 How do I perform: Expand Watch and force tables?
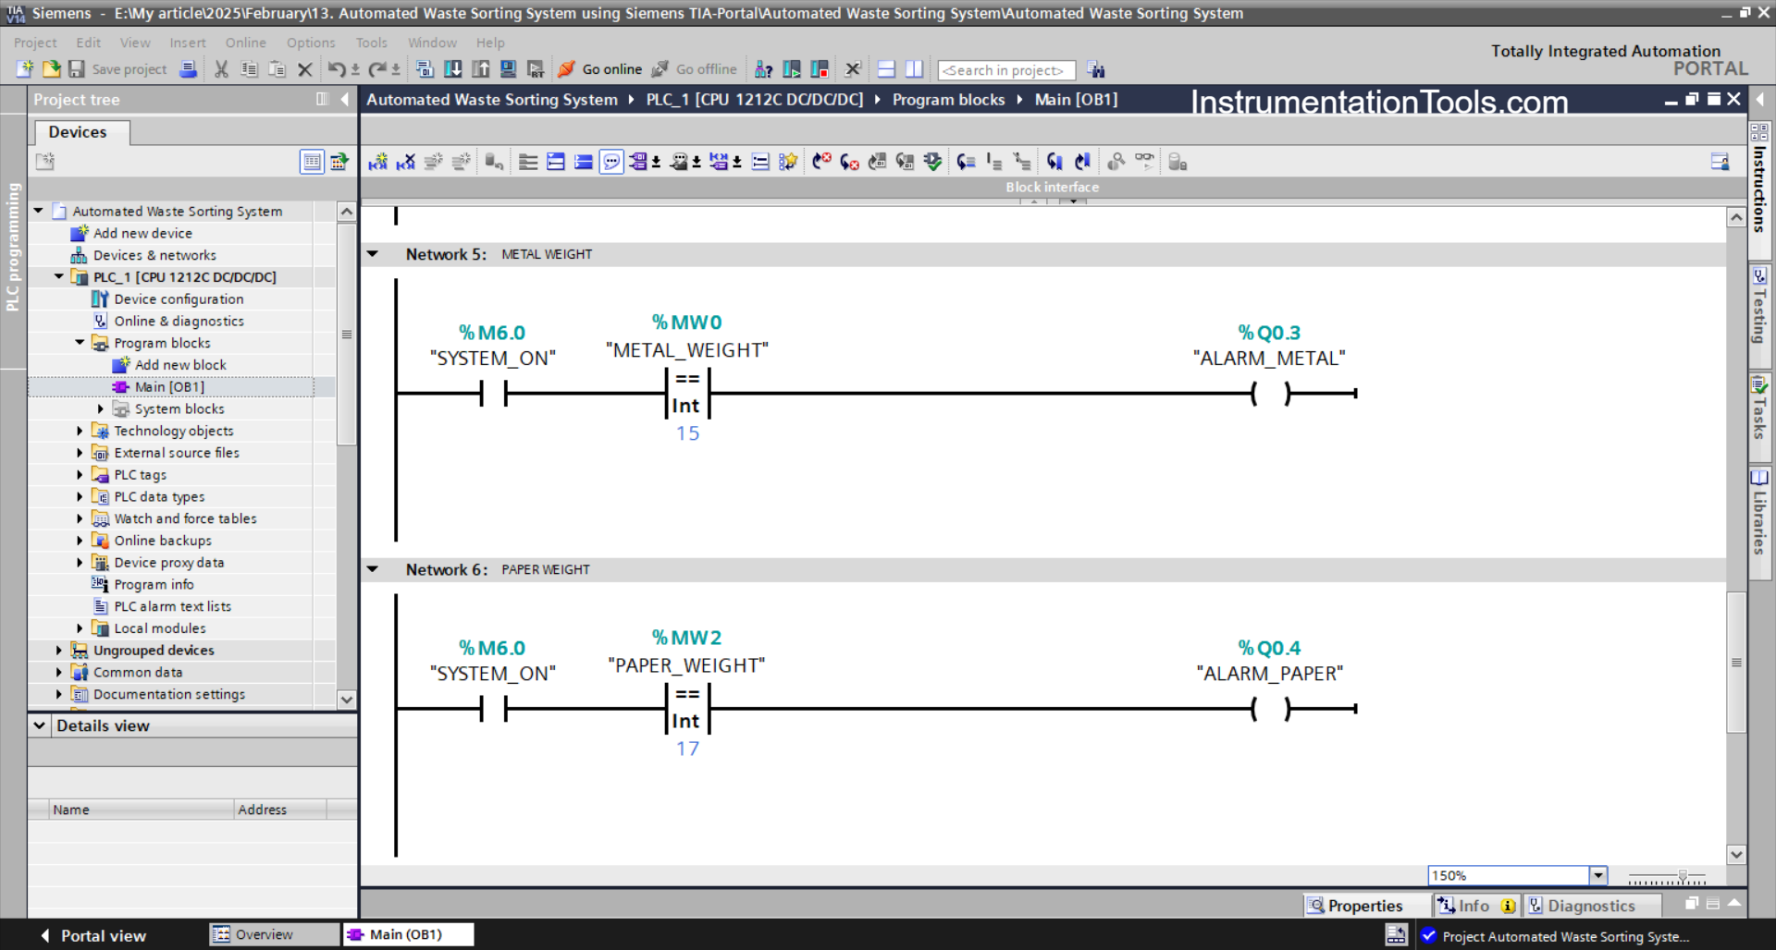tap(80, 518)
